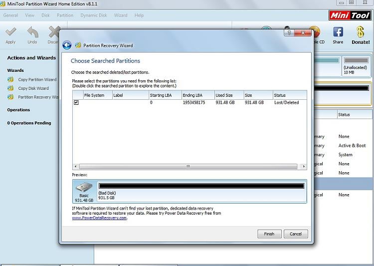Open the View menu
Screen dimensions: 374x266
[29, 15]
